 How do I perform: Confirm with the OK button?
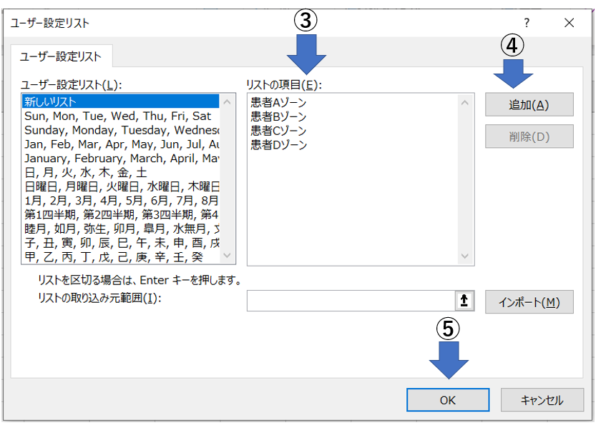click(x=448, y=400)
